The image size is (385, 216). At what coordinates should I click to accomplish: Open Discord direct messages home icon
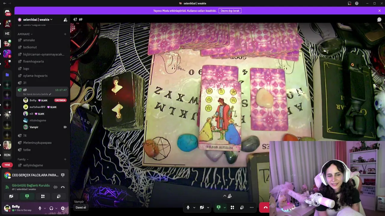pyautogui.click(x=7, y=12)
